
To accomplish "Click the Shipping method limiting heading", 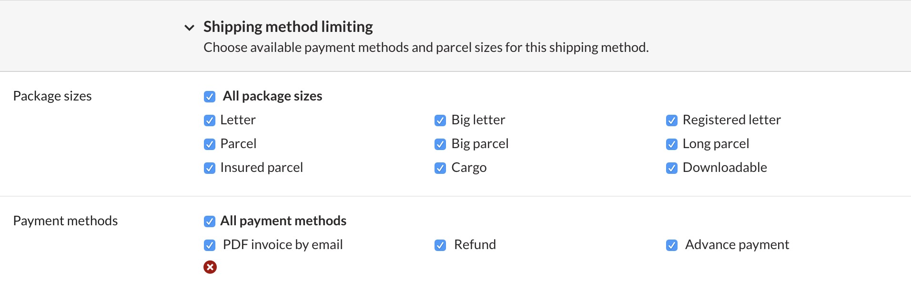I will point(288,27).
